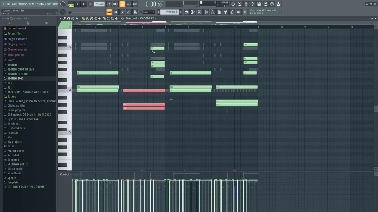Open the Pattern 1 selector dropdown

(x=171, y=12)
